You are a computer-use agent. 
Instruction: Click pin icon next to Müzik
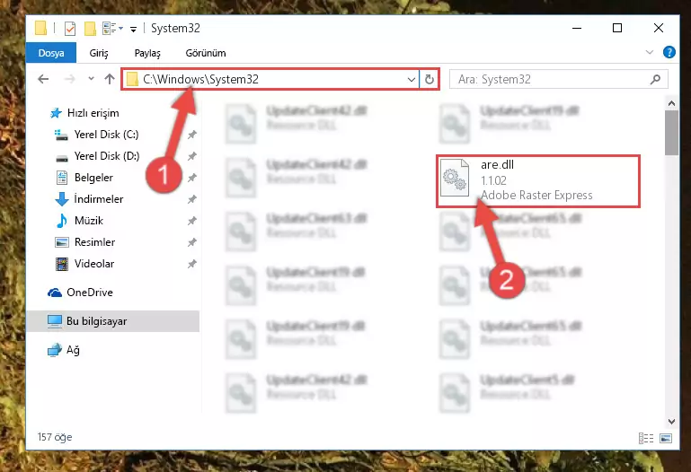pyautogui.click(x=191, y=221)
